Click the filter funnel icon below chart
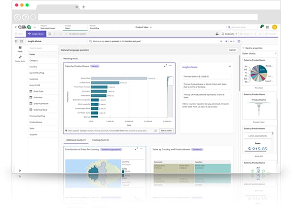 click(66, 130)
